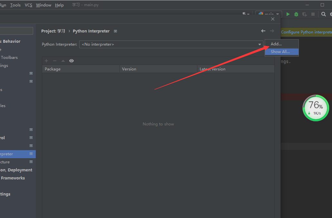This screenshot has height=218, width=332.
Task: Click the Run with Coverage icon
Action: pos(305,14)
